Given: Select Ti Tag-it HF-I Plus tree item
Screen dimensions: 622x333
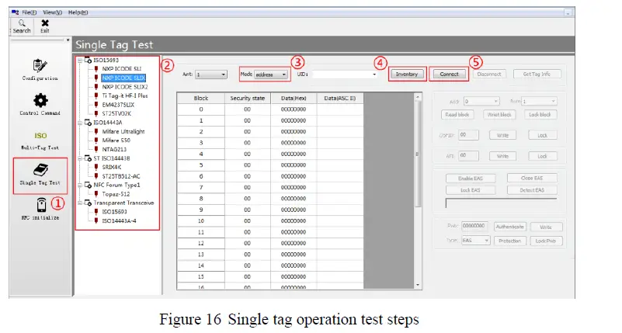Looking at the screenshot, I should 125,95.
